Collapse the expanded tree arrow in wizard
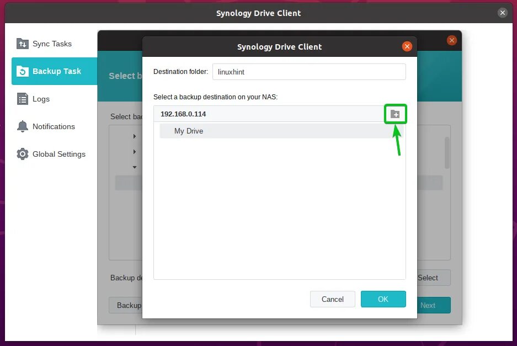This screenshot has width=517, height=346. tap(135, 167)
